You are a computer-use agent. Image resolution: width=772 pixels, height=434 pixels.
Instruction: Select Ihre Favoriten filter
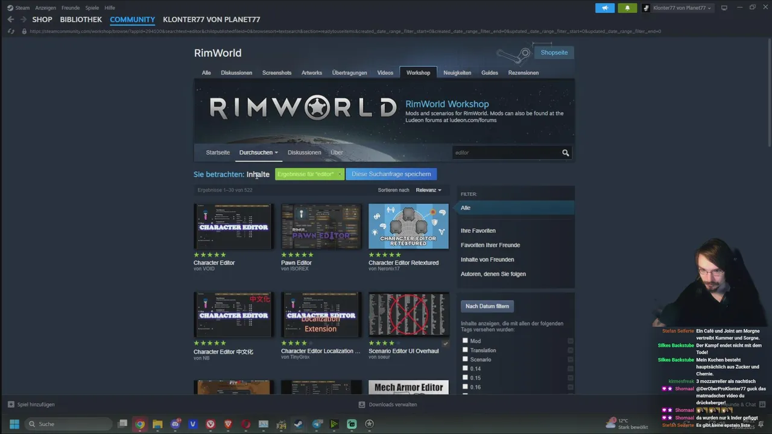click(478, 231)
